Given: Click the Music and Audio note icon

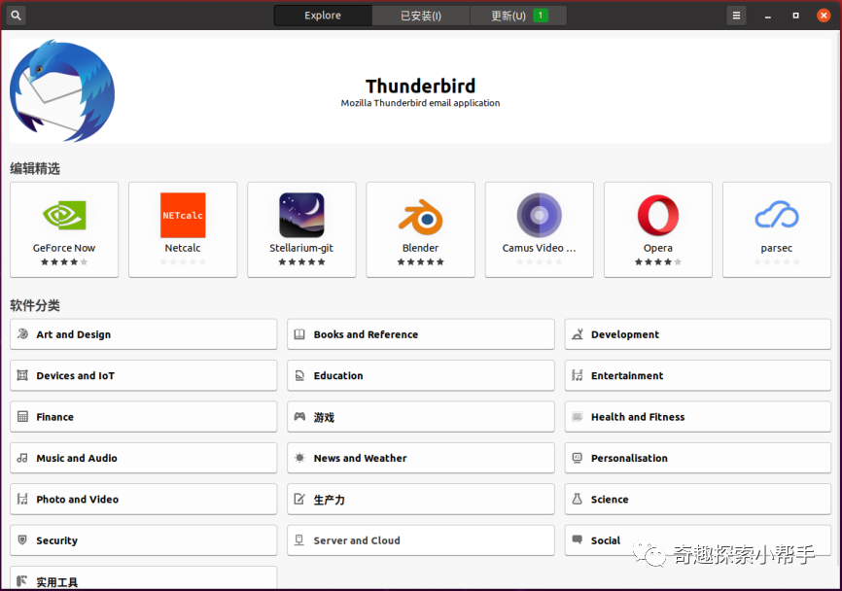Looking at the screenshot, I should [x=22, y=458].
